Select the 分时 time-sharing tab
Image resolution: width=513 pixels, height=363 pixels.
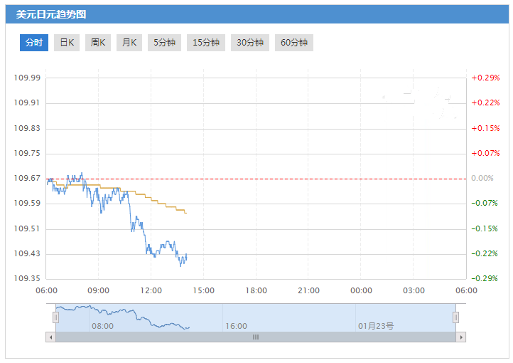point(34,43)
